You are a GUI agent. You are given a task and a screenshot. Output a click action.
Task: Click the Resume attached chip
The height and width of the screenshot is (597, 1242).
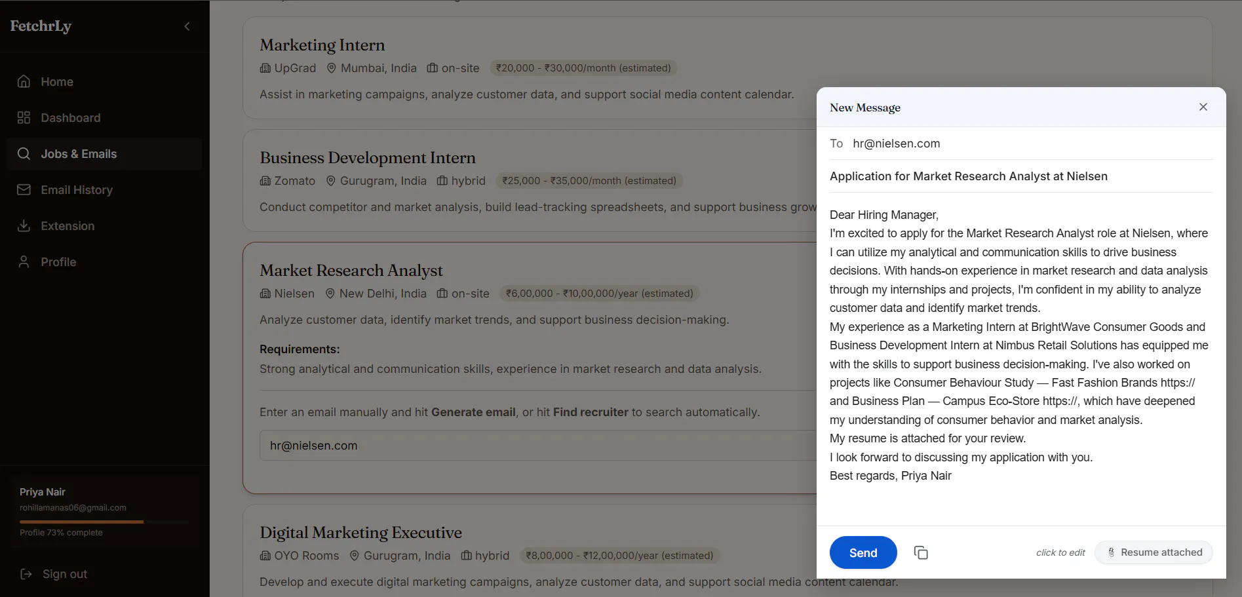(x=1154, y=552)
